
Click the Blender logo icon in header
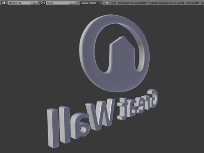[x=107, y=3]
